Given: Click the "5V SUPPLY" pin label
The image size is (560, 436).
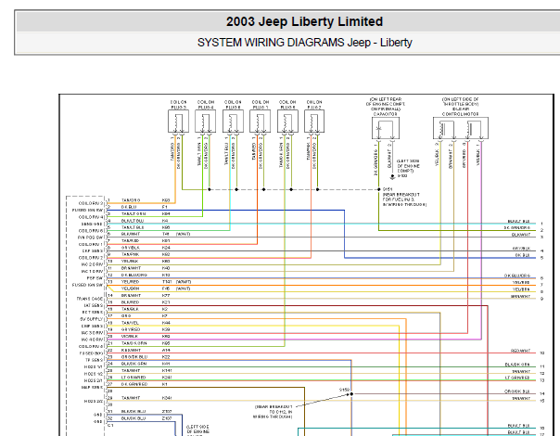Looking at the screenshot, I should [92, 319].
